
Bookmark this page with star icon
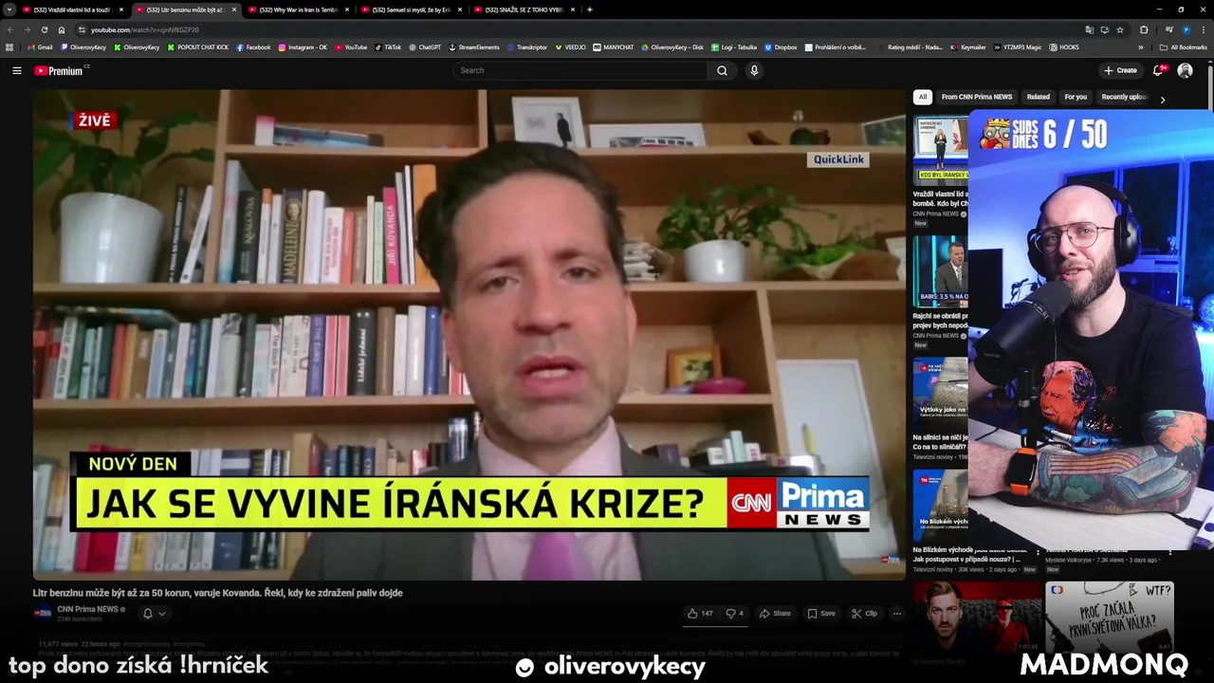tap(1120, 29)
